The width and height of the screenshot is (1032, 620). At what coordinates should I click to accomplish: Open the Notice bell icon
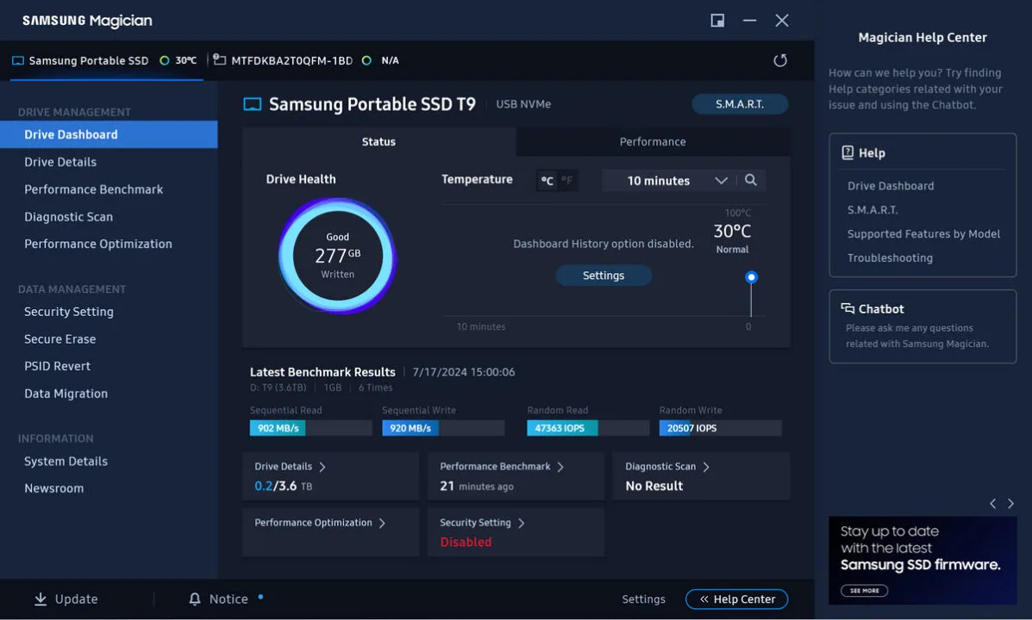194,598
